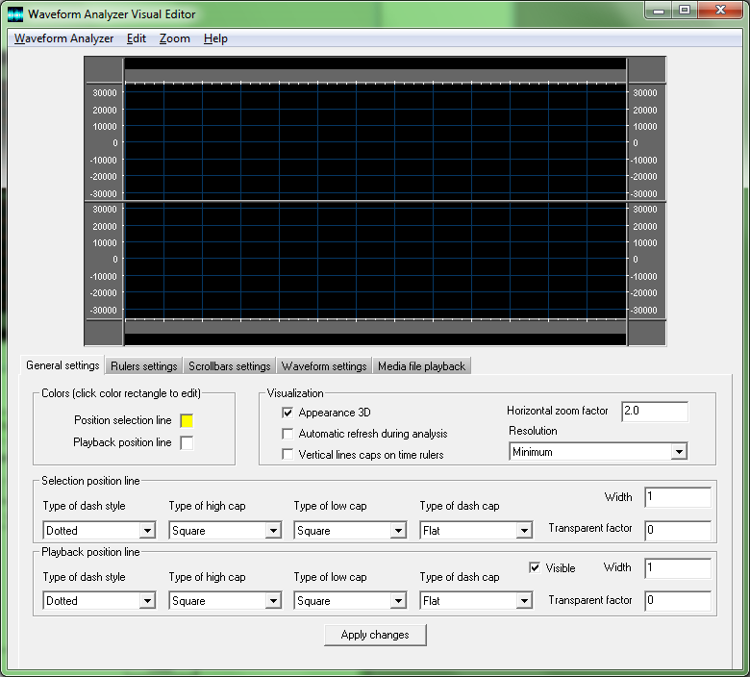Open the Scrollbars settings tab
Viewport: 750px width, 677px height.
[x=229, y=366]
